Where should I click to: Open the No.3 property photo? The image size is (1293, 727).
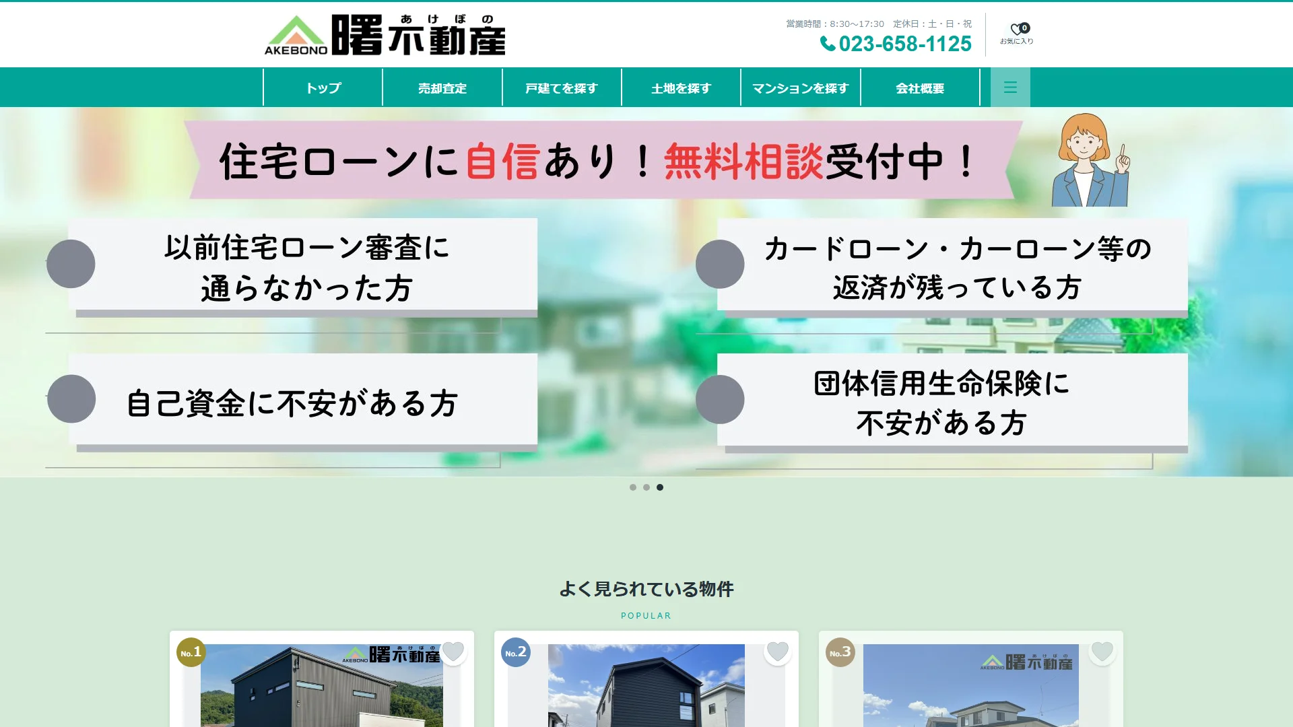(971, 685)
